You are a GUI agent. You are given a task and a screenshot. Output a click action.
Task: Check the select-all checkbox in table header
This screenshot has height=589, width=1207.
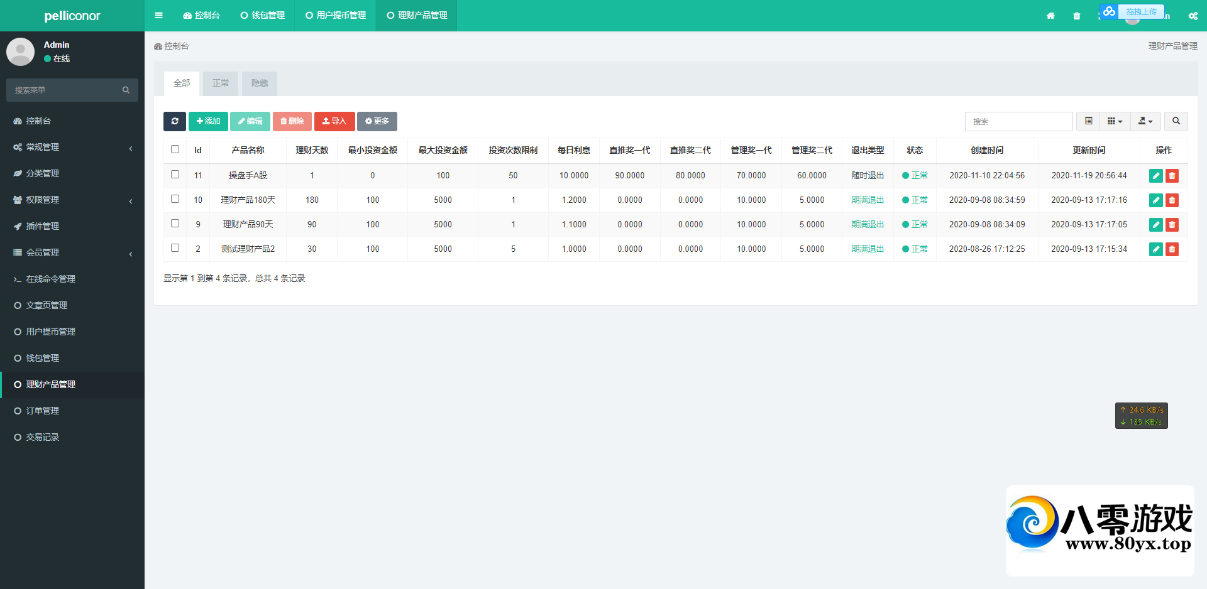(x=175, y=149)
